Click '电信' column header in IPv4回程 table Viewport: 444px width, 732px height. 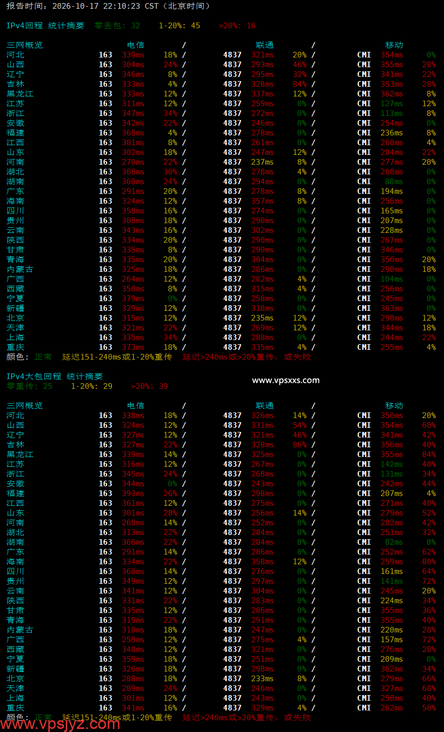136,45
